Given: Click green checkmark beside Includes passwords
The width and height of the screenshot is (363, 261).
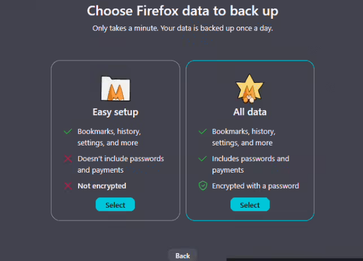Looking at the screenshot, I should point(203,159).
